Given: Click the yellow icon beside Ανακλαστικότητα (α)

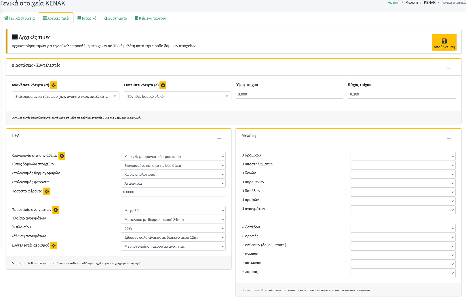Looking at the screenshot, I should [x=54, y=85].
